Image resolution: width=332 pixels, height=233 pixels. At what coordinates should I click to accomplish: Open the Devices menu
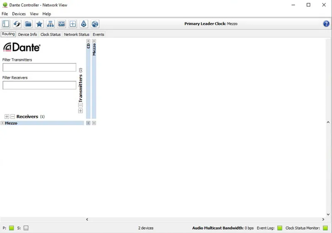[19, 14]
